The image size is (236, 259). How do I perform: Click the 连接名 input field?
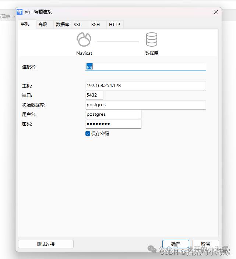click(x=146, y=67)
